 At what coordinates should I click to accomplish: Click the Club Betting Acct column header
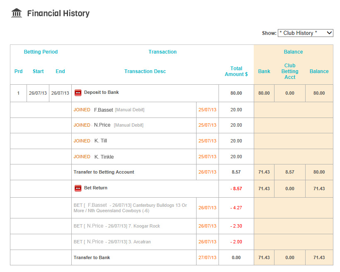tap(290, 71)
